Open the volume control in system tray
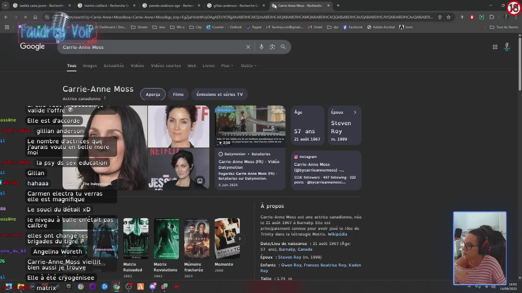 click(494, 286)
